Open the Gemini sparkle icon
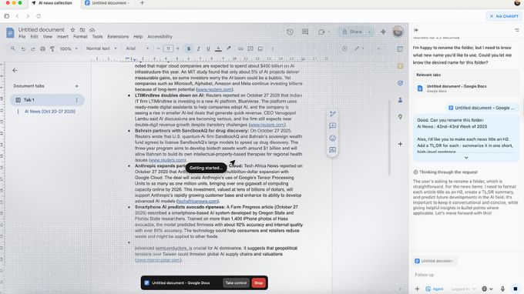524x294 pixels. pos(383,32)
